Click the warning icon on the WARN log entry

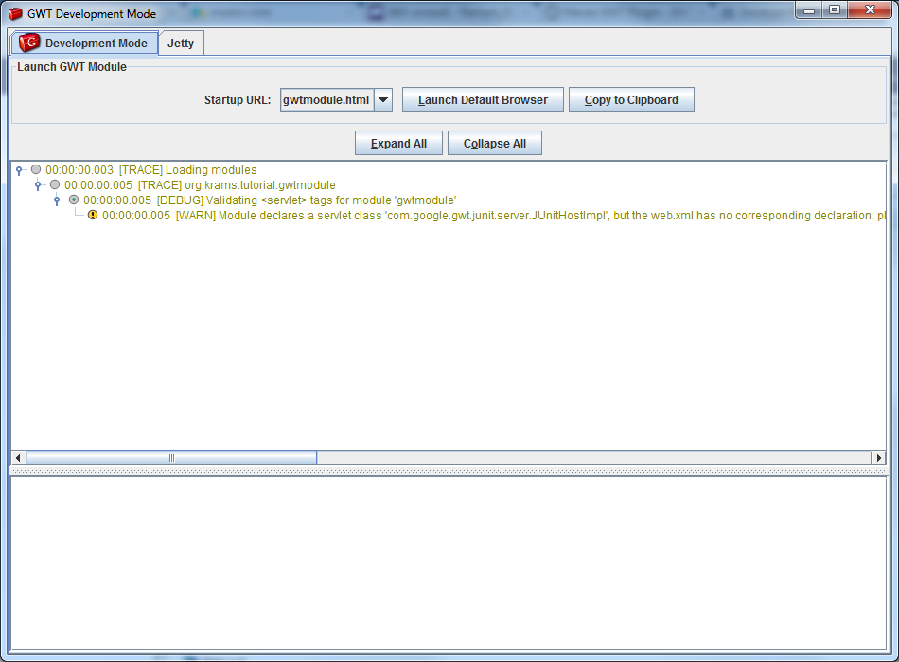(93, 216)
